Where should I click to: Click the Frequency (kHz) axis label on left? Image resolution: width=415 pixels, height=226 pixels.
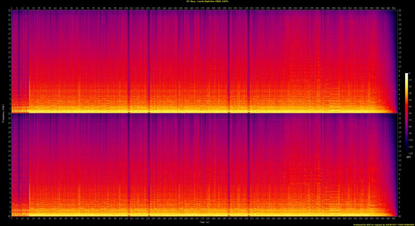(2, 113)
